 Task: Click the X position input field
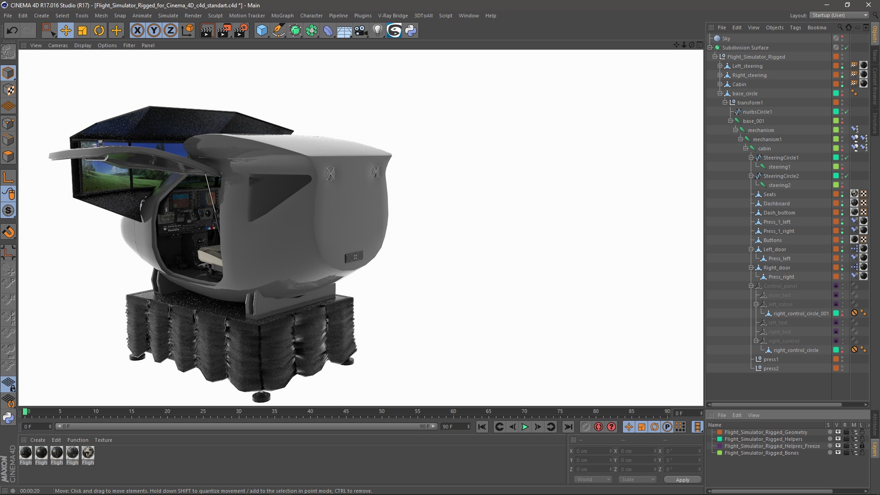(593, 451)
